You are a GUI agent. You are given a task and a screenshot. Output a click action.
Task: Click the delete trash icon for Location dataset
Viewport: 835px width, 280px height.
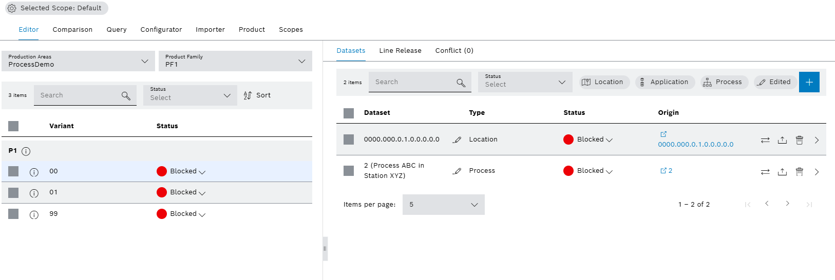[x=799, y=140]
